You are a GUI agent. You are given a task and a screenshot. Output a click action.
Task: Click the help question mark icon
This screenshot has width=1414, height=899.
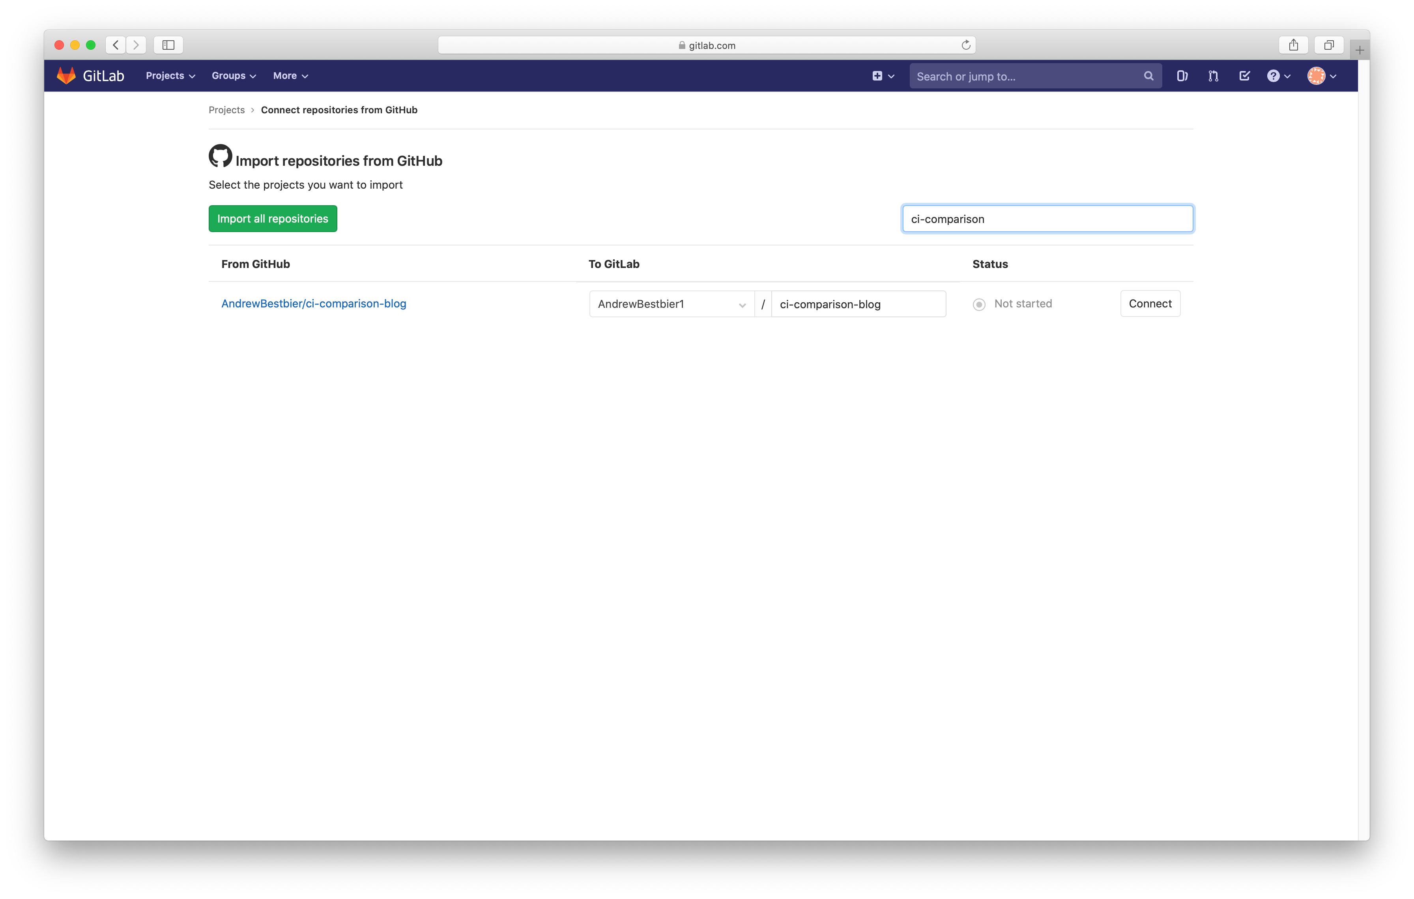[x=1274, y=76]
